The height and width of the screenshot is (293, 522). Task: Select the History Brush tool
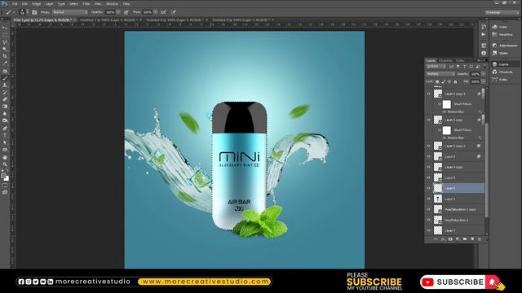click(5, 92)
